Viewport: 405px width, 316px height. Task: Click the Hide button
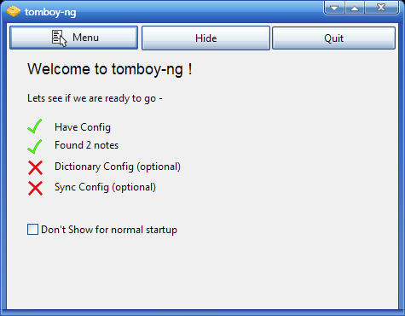click(x=205, y=38)
